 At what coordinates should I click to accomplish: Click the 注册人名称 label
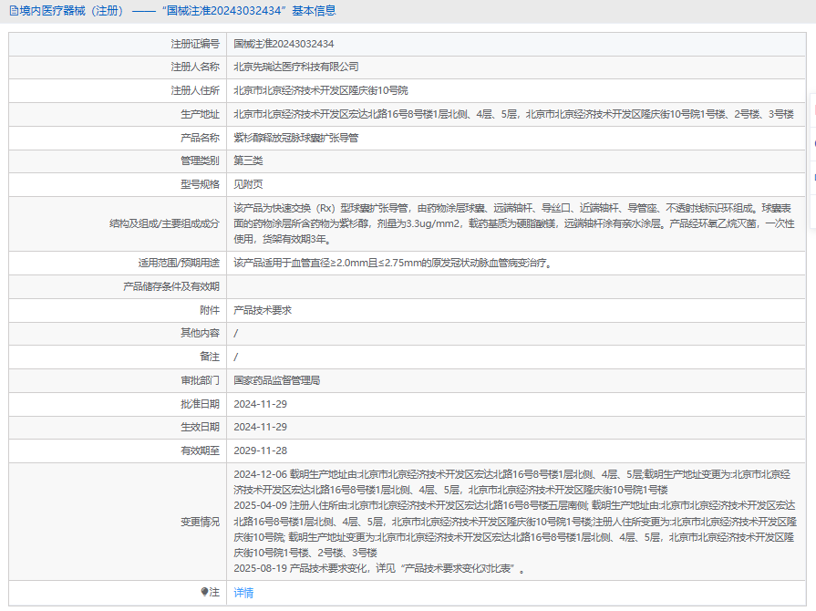(195, 67)
